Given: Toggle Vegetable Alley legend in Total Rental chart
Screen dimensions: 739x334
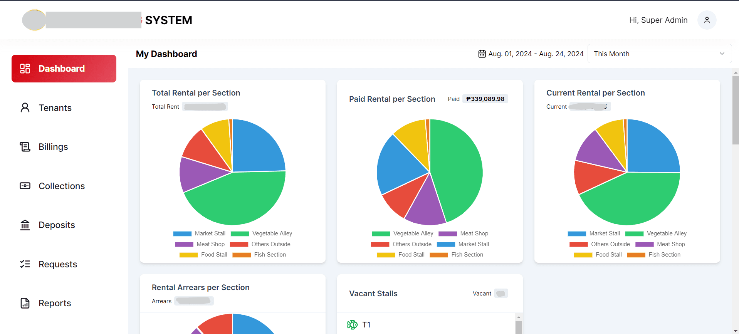Looking at the screenshot, I should point(261,233).
